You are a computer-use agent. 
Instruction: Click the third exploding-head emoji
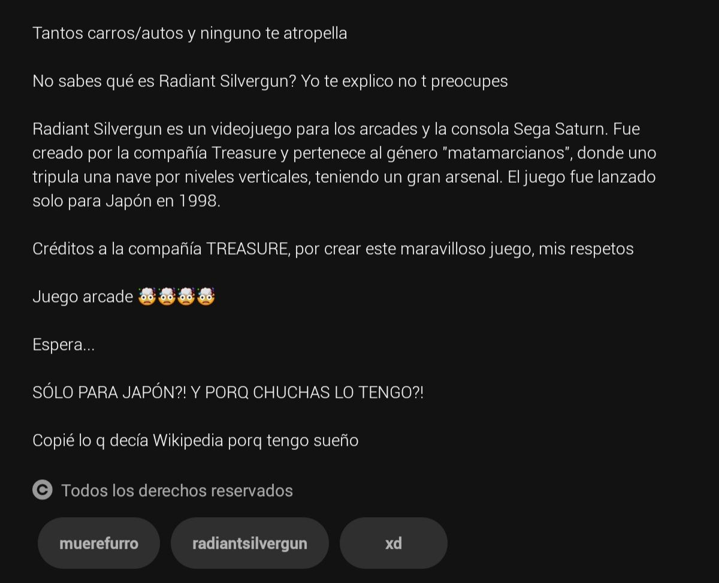coord(186,296)
